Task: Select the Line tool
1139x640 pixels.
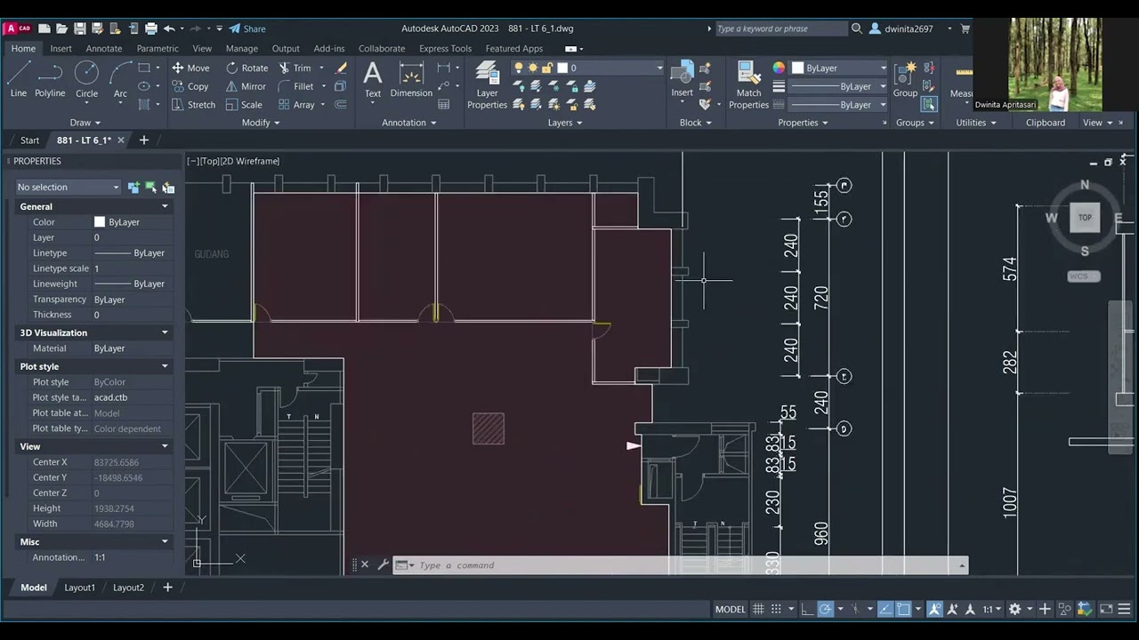Action: [18, 78]
